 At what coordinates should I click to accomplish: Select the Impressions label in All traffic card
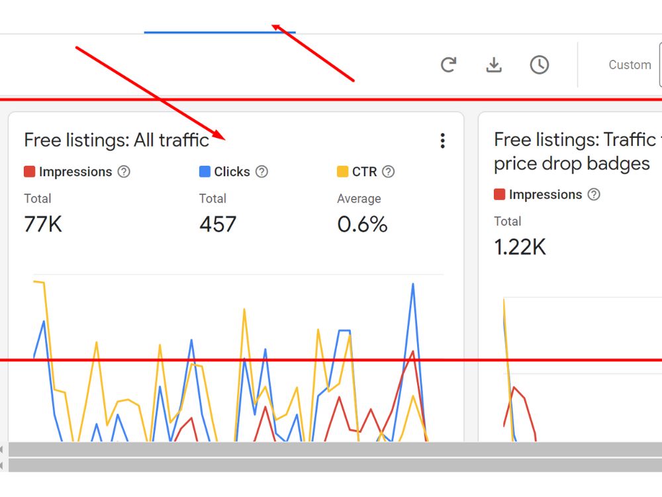pos(75,172)
